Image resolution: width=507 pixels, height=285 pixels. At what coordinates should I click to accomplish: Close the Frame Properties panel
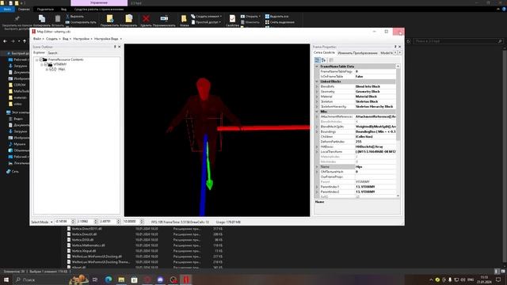pyautogui.click(x=399, y=47)
